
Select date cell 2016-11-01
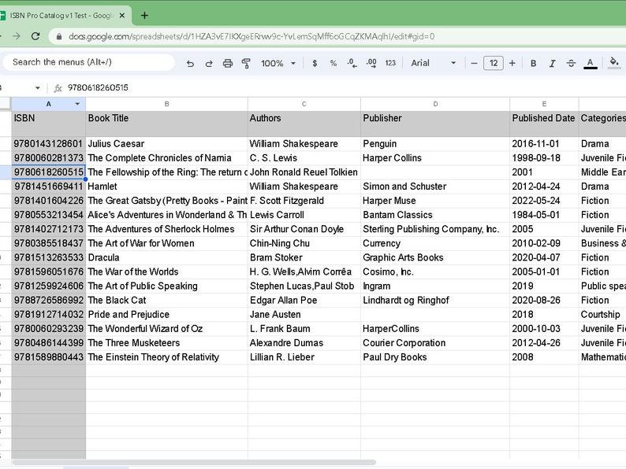pos(544,144)
